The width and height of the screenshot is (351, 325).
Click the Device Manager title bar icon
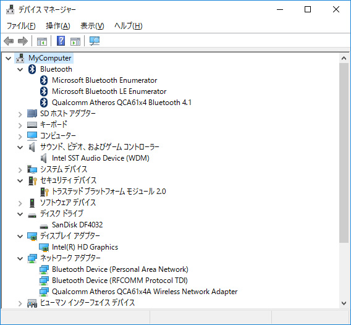point(11,10)
